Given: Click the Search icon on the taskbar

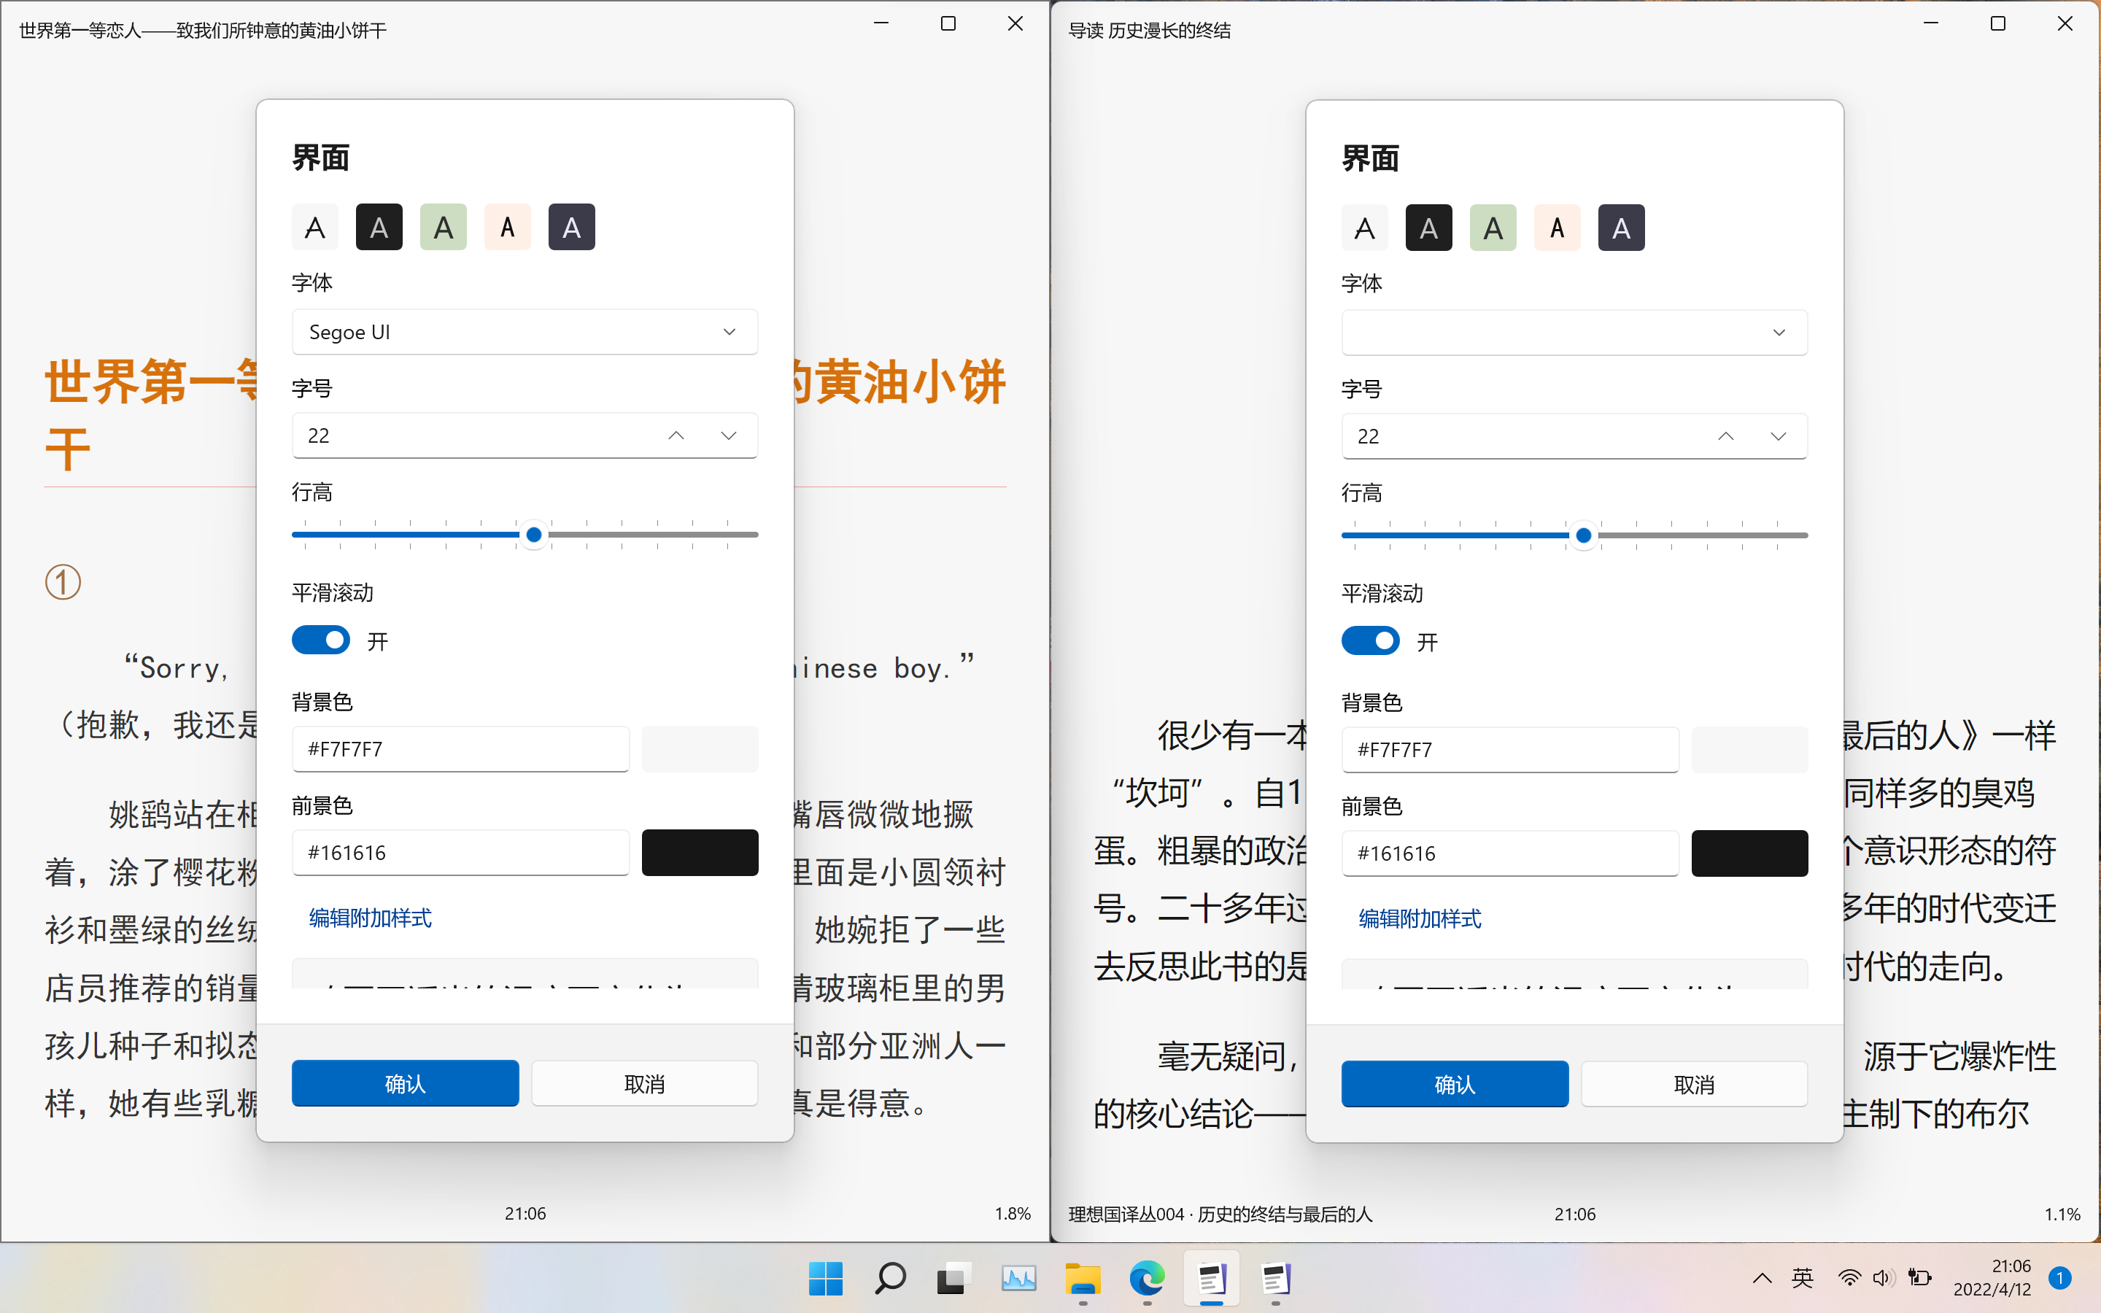Looking at the screenshot, I should tap(889, 1278).
